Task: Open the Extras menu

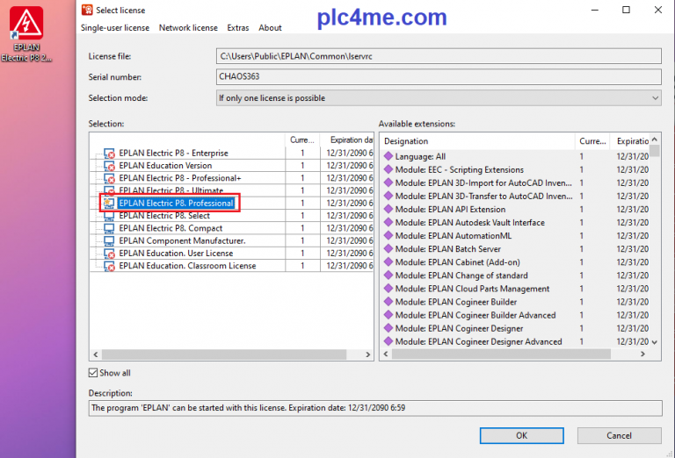Action: click(x=238, y=28)
